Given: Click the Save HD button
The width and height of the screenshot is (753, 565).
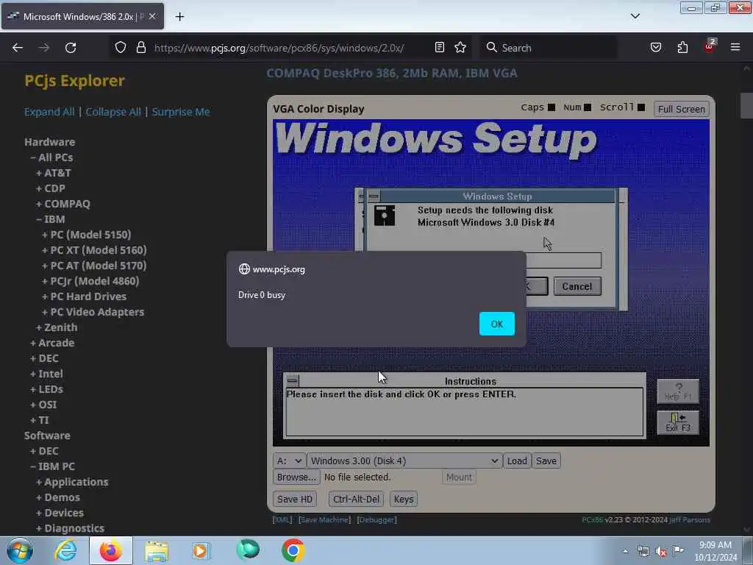Looking at the screenshot, I should point(294,500).
